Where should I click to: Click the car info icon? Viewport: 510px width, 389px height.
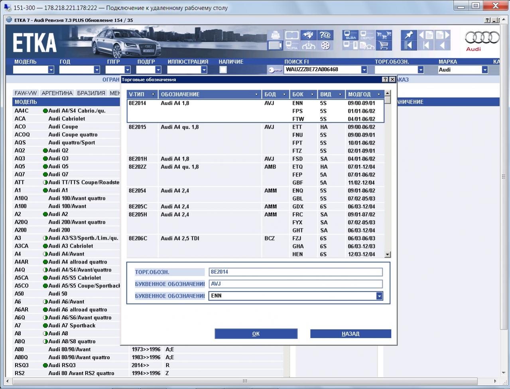[x=309, y=45]
